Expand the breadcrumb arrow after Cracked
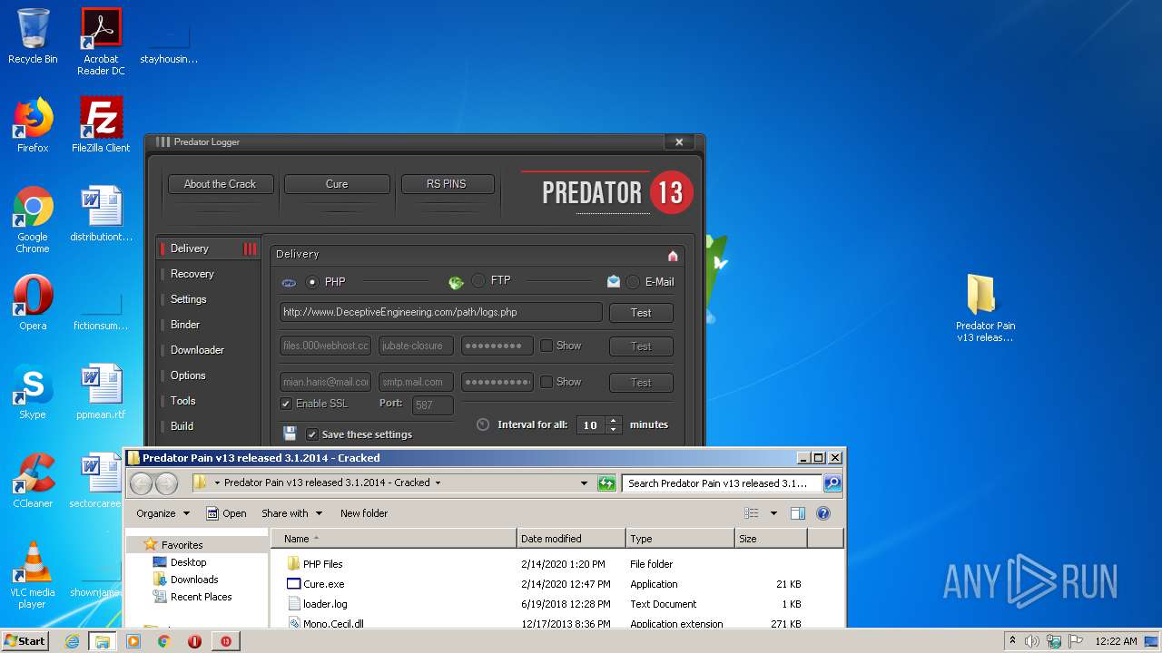The width and height of the screenshot is (1162, 653). click(438, 483)
